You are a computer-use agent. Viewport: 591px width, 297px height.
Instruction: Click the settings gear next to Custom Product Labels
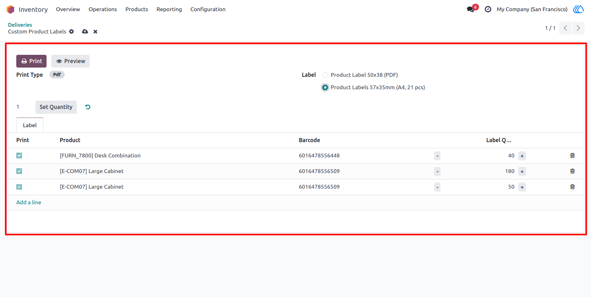71,32
